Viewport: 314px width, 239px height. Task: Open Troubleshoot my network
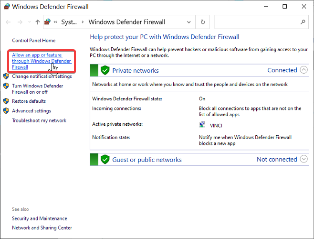(39, 120)
